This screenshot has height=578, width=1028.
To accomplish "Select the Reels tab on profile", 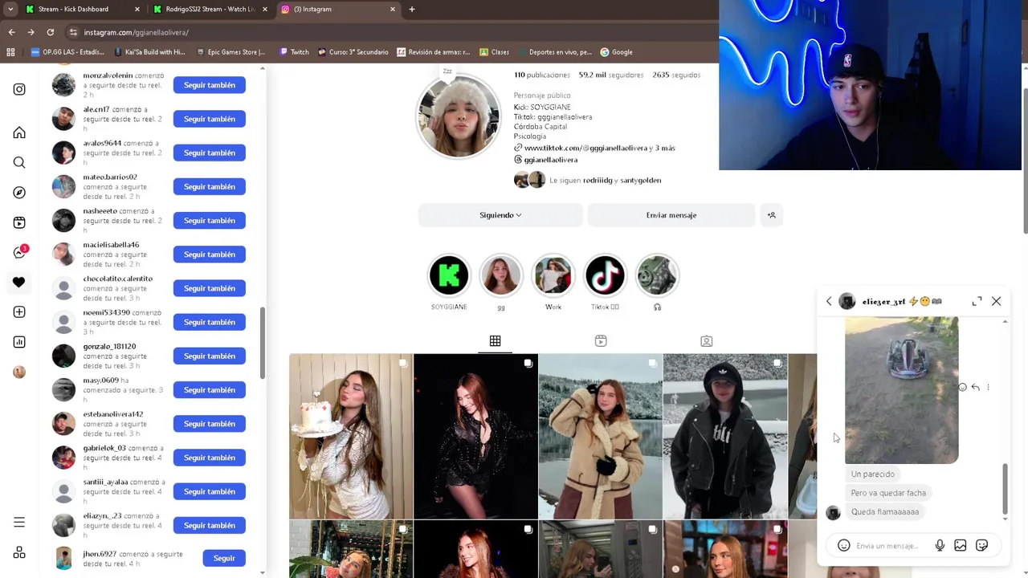I will 601,341.
